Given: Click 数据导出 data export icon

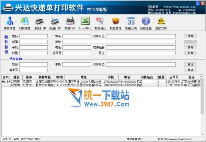Looking at the screenshot, I should click(x=100, y=23).
